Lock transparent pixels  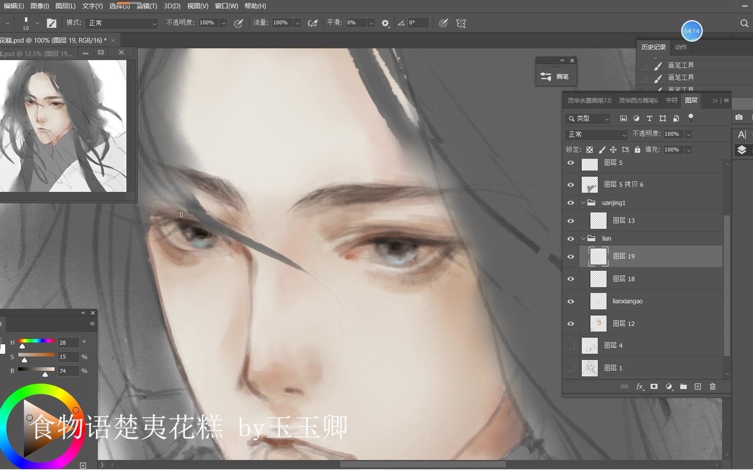point(590,150)
